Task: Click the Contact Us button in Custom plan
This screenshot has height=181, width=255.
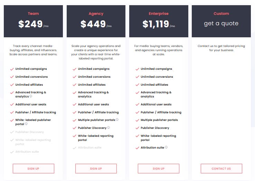Action: pyautogui.click(x=221, y=169)
